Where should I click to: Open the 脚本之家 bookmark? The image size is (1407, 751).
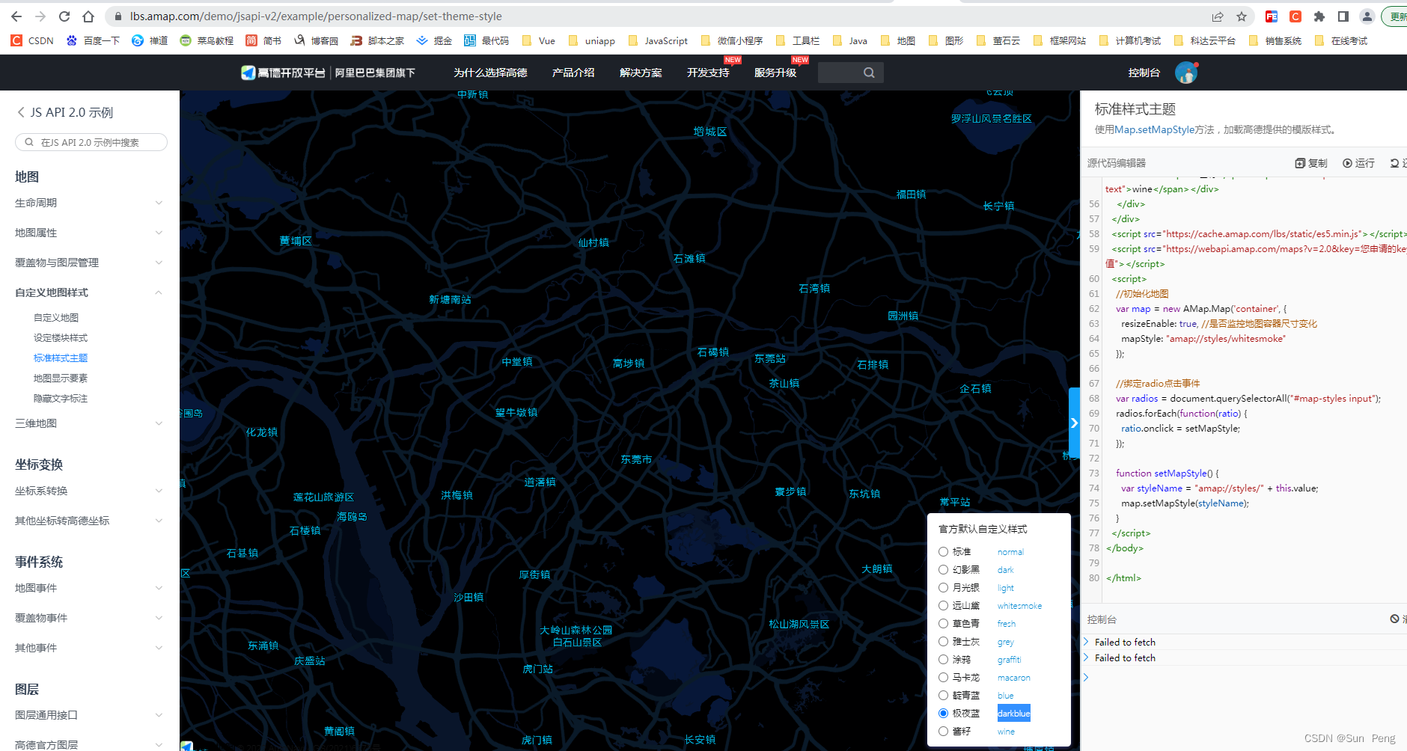click(x=377, y=40)
